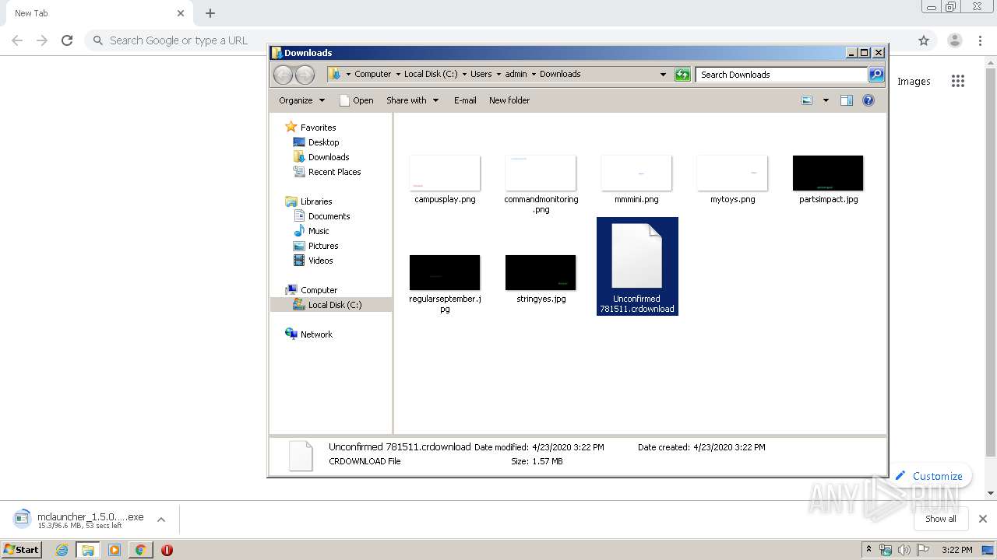Focus the Search Downloads field

point(781,75)
